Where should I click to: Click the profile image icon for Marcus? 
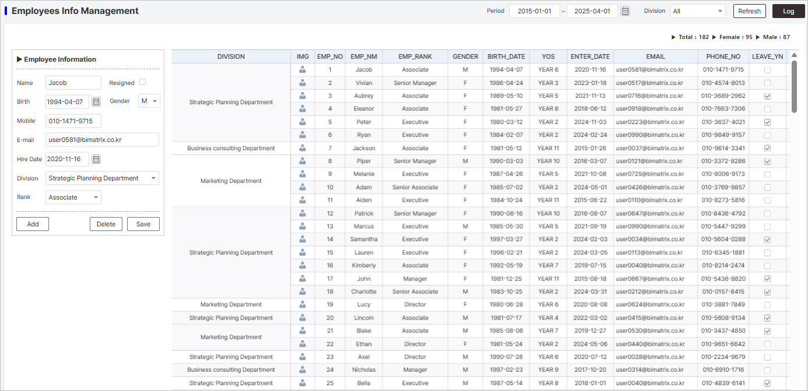tap(303, 226)
